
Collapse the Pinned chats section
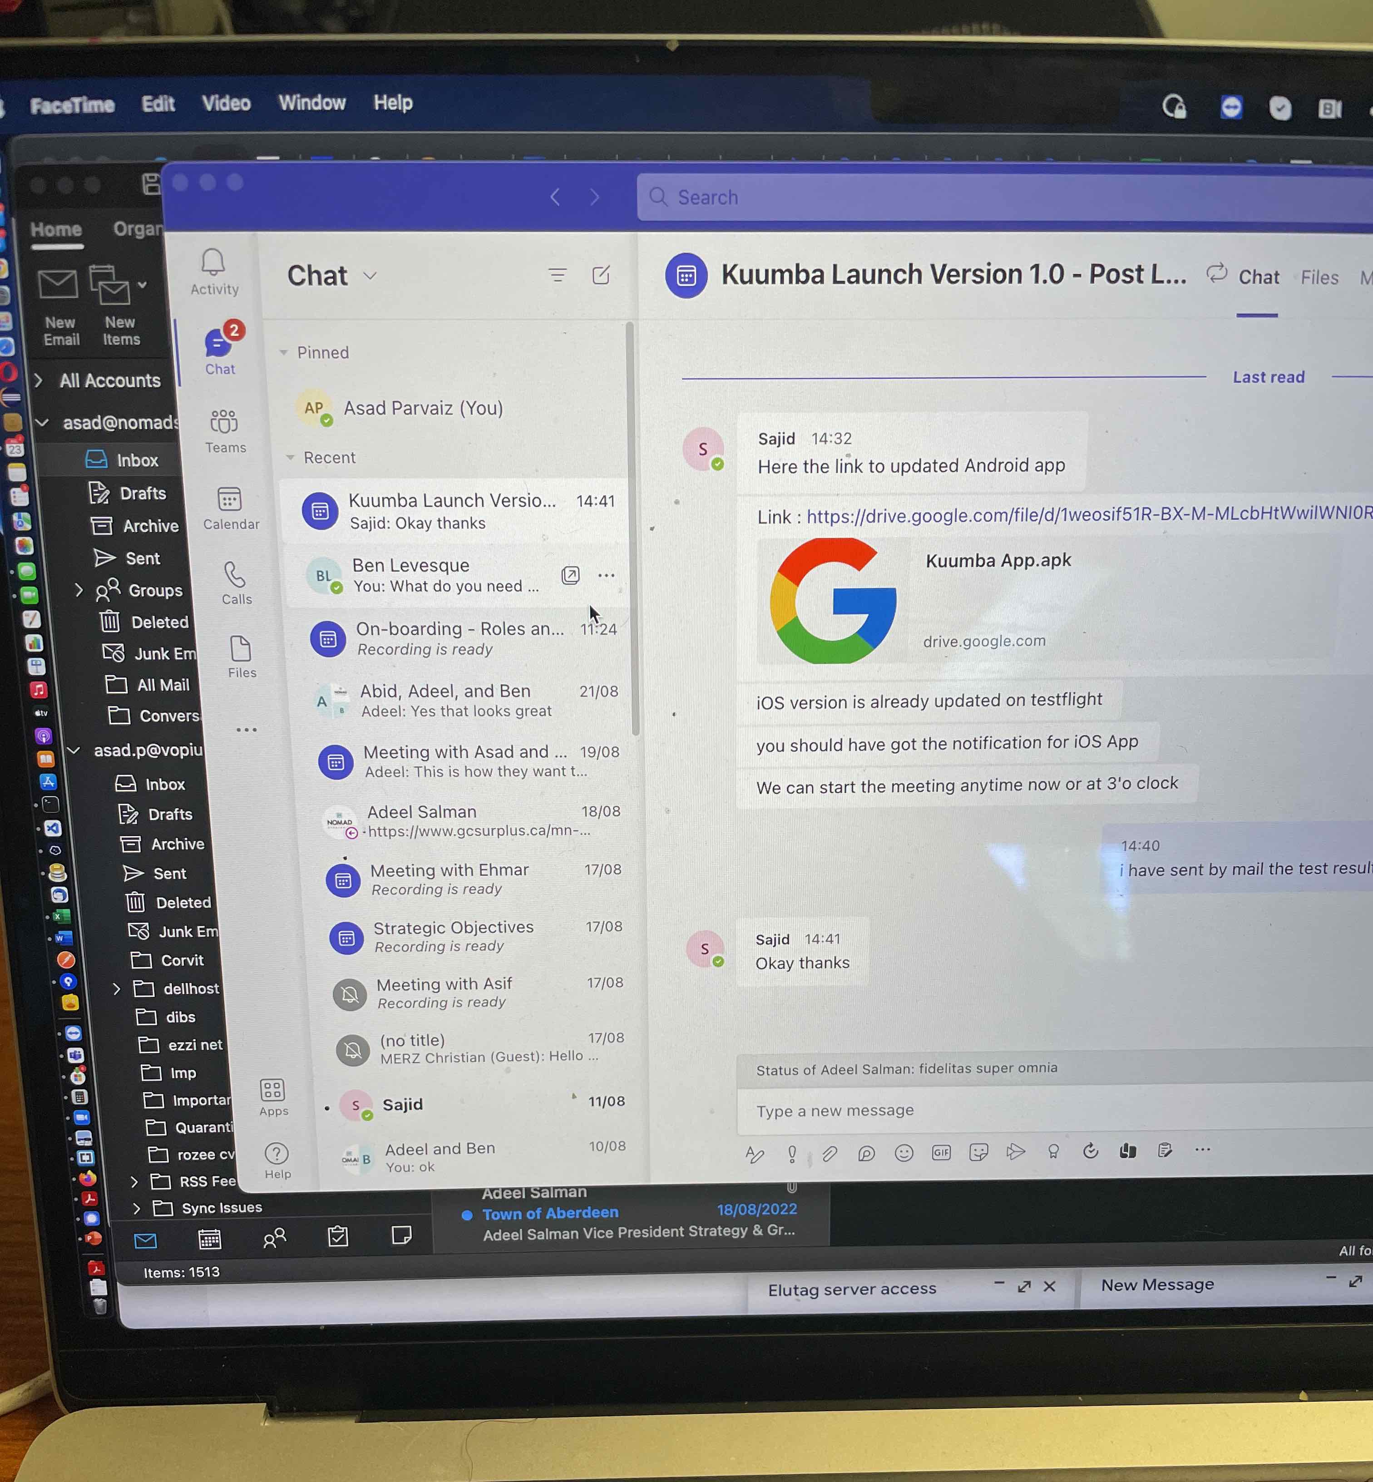coord(284,353)
